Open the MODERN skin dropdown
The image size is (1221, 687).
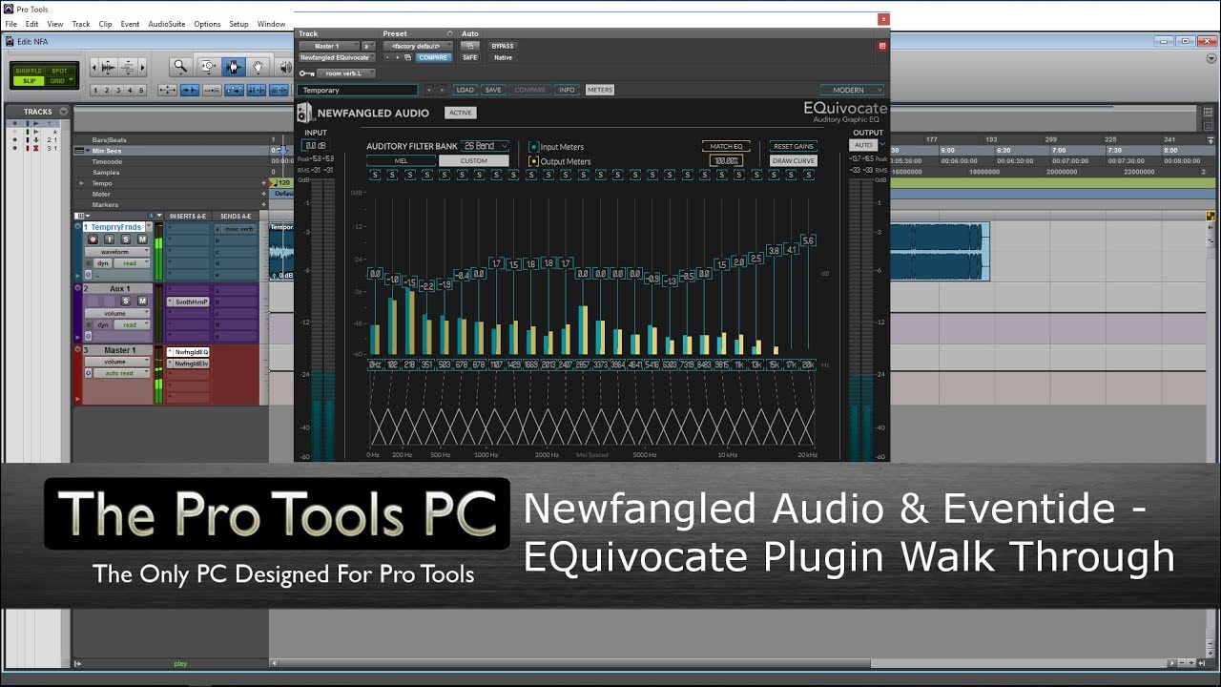click(x=852, y=90)
